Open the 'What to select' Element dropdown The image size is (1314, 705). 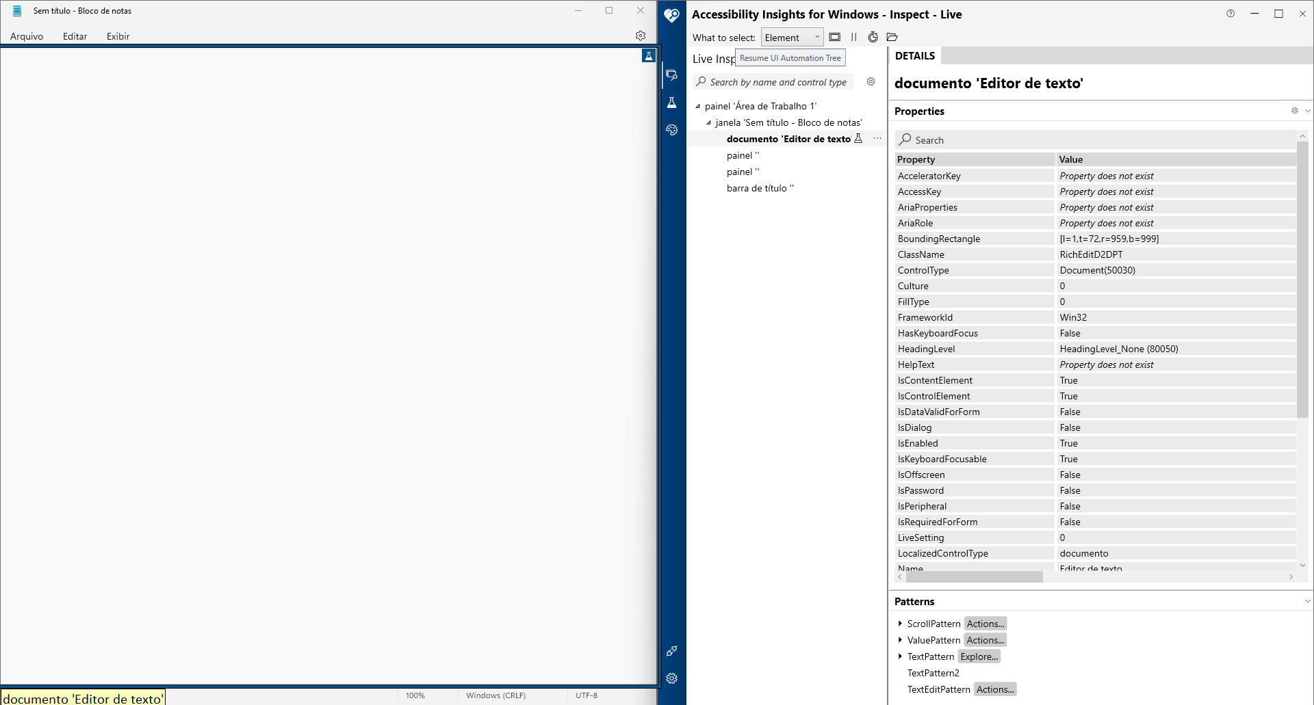[x=792, y=38]
